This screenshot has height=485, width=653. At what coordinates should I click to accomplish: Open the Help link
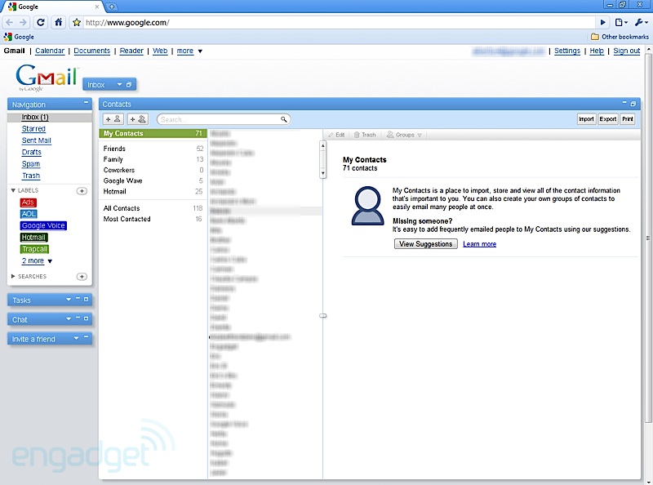pos(597,51)
